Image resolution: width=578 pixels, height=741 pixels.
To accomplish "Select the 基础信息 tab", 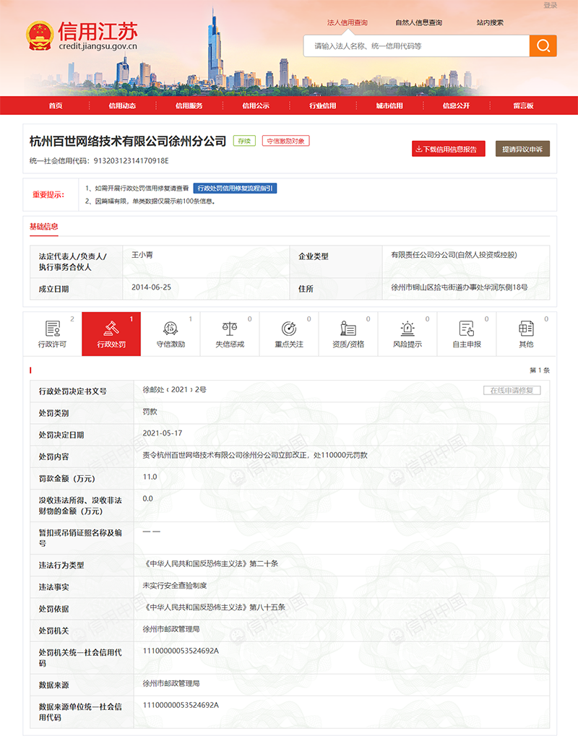I will [44, 226].
